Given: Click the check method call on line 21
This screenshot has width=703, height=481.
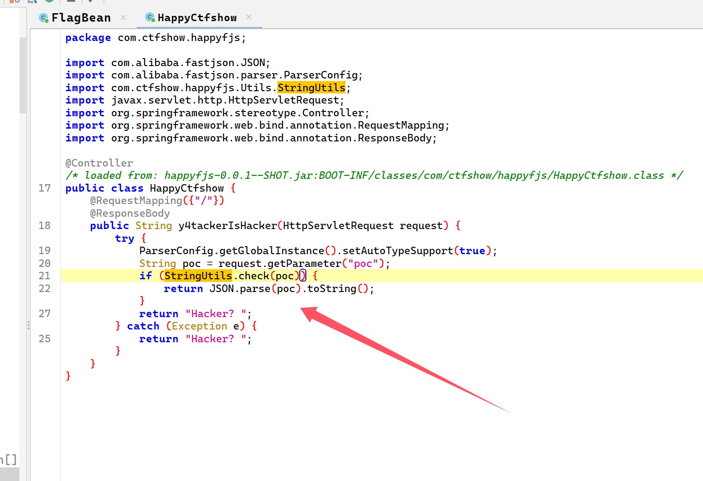Looking at the screenshot, I should tap(253, 276).
